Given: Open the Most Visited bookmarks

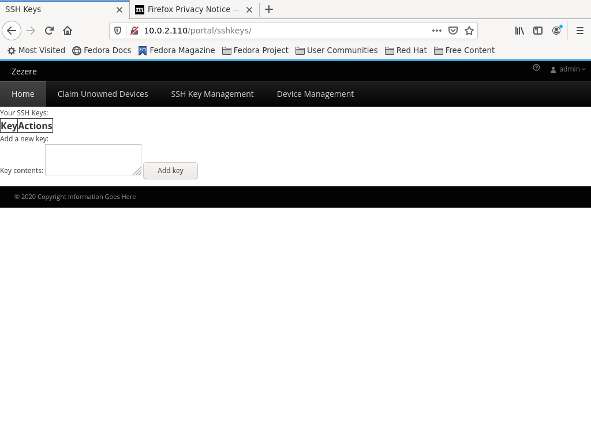Looking at the screenshot, I should click(36, 51).
